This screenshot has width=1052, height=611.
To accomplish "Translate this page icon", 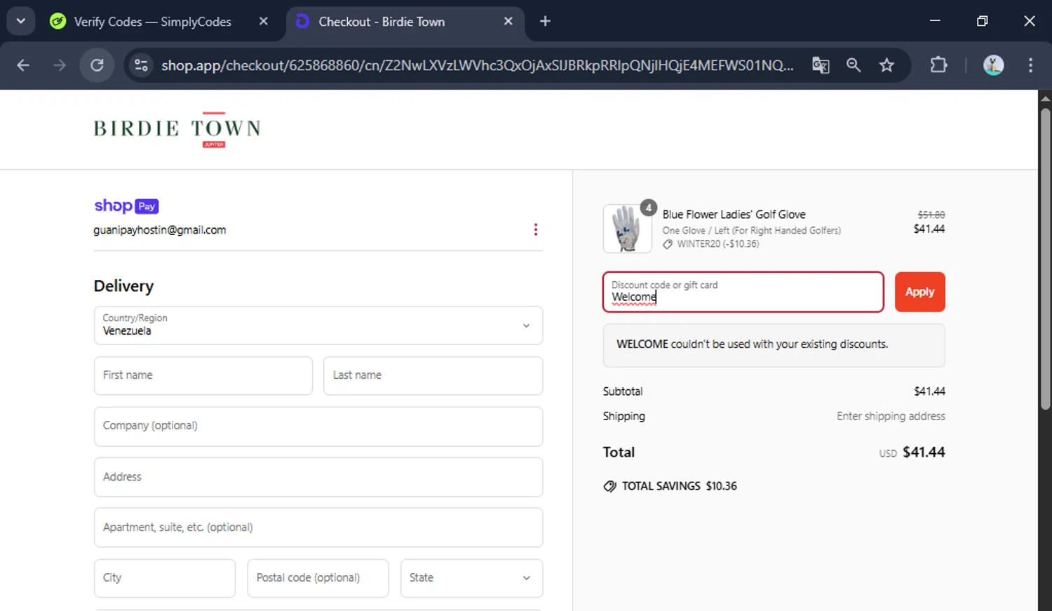I will tap(821, 65).
